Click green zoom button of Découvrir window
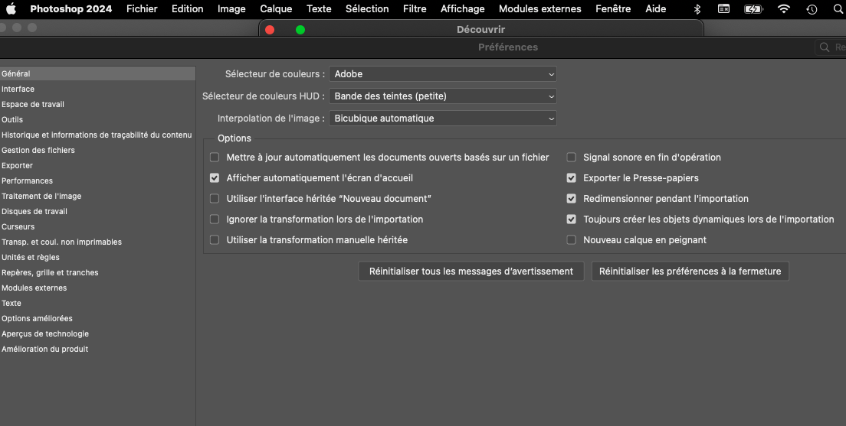The height and width of the screenshot is (426, 846). click(300, 30)
